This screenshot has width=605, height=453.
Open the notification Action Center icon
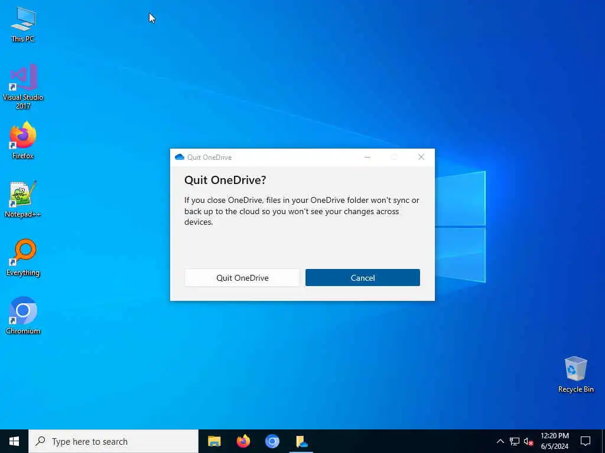point(586,441)
